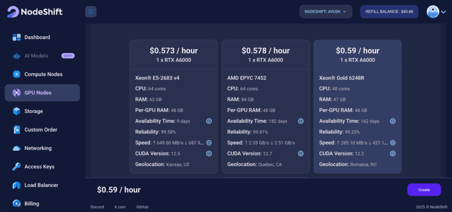Click the Access Keys key icon

[16, 167]
